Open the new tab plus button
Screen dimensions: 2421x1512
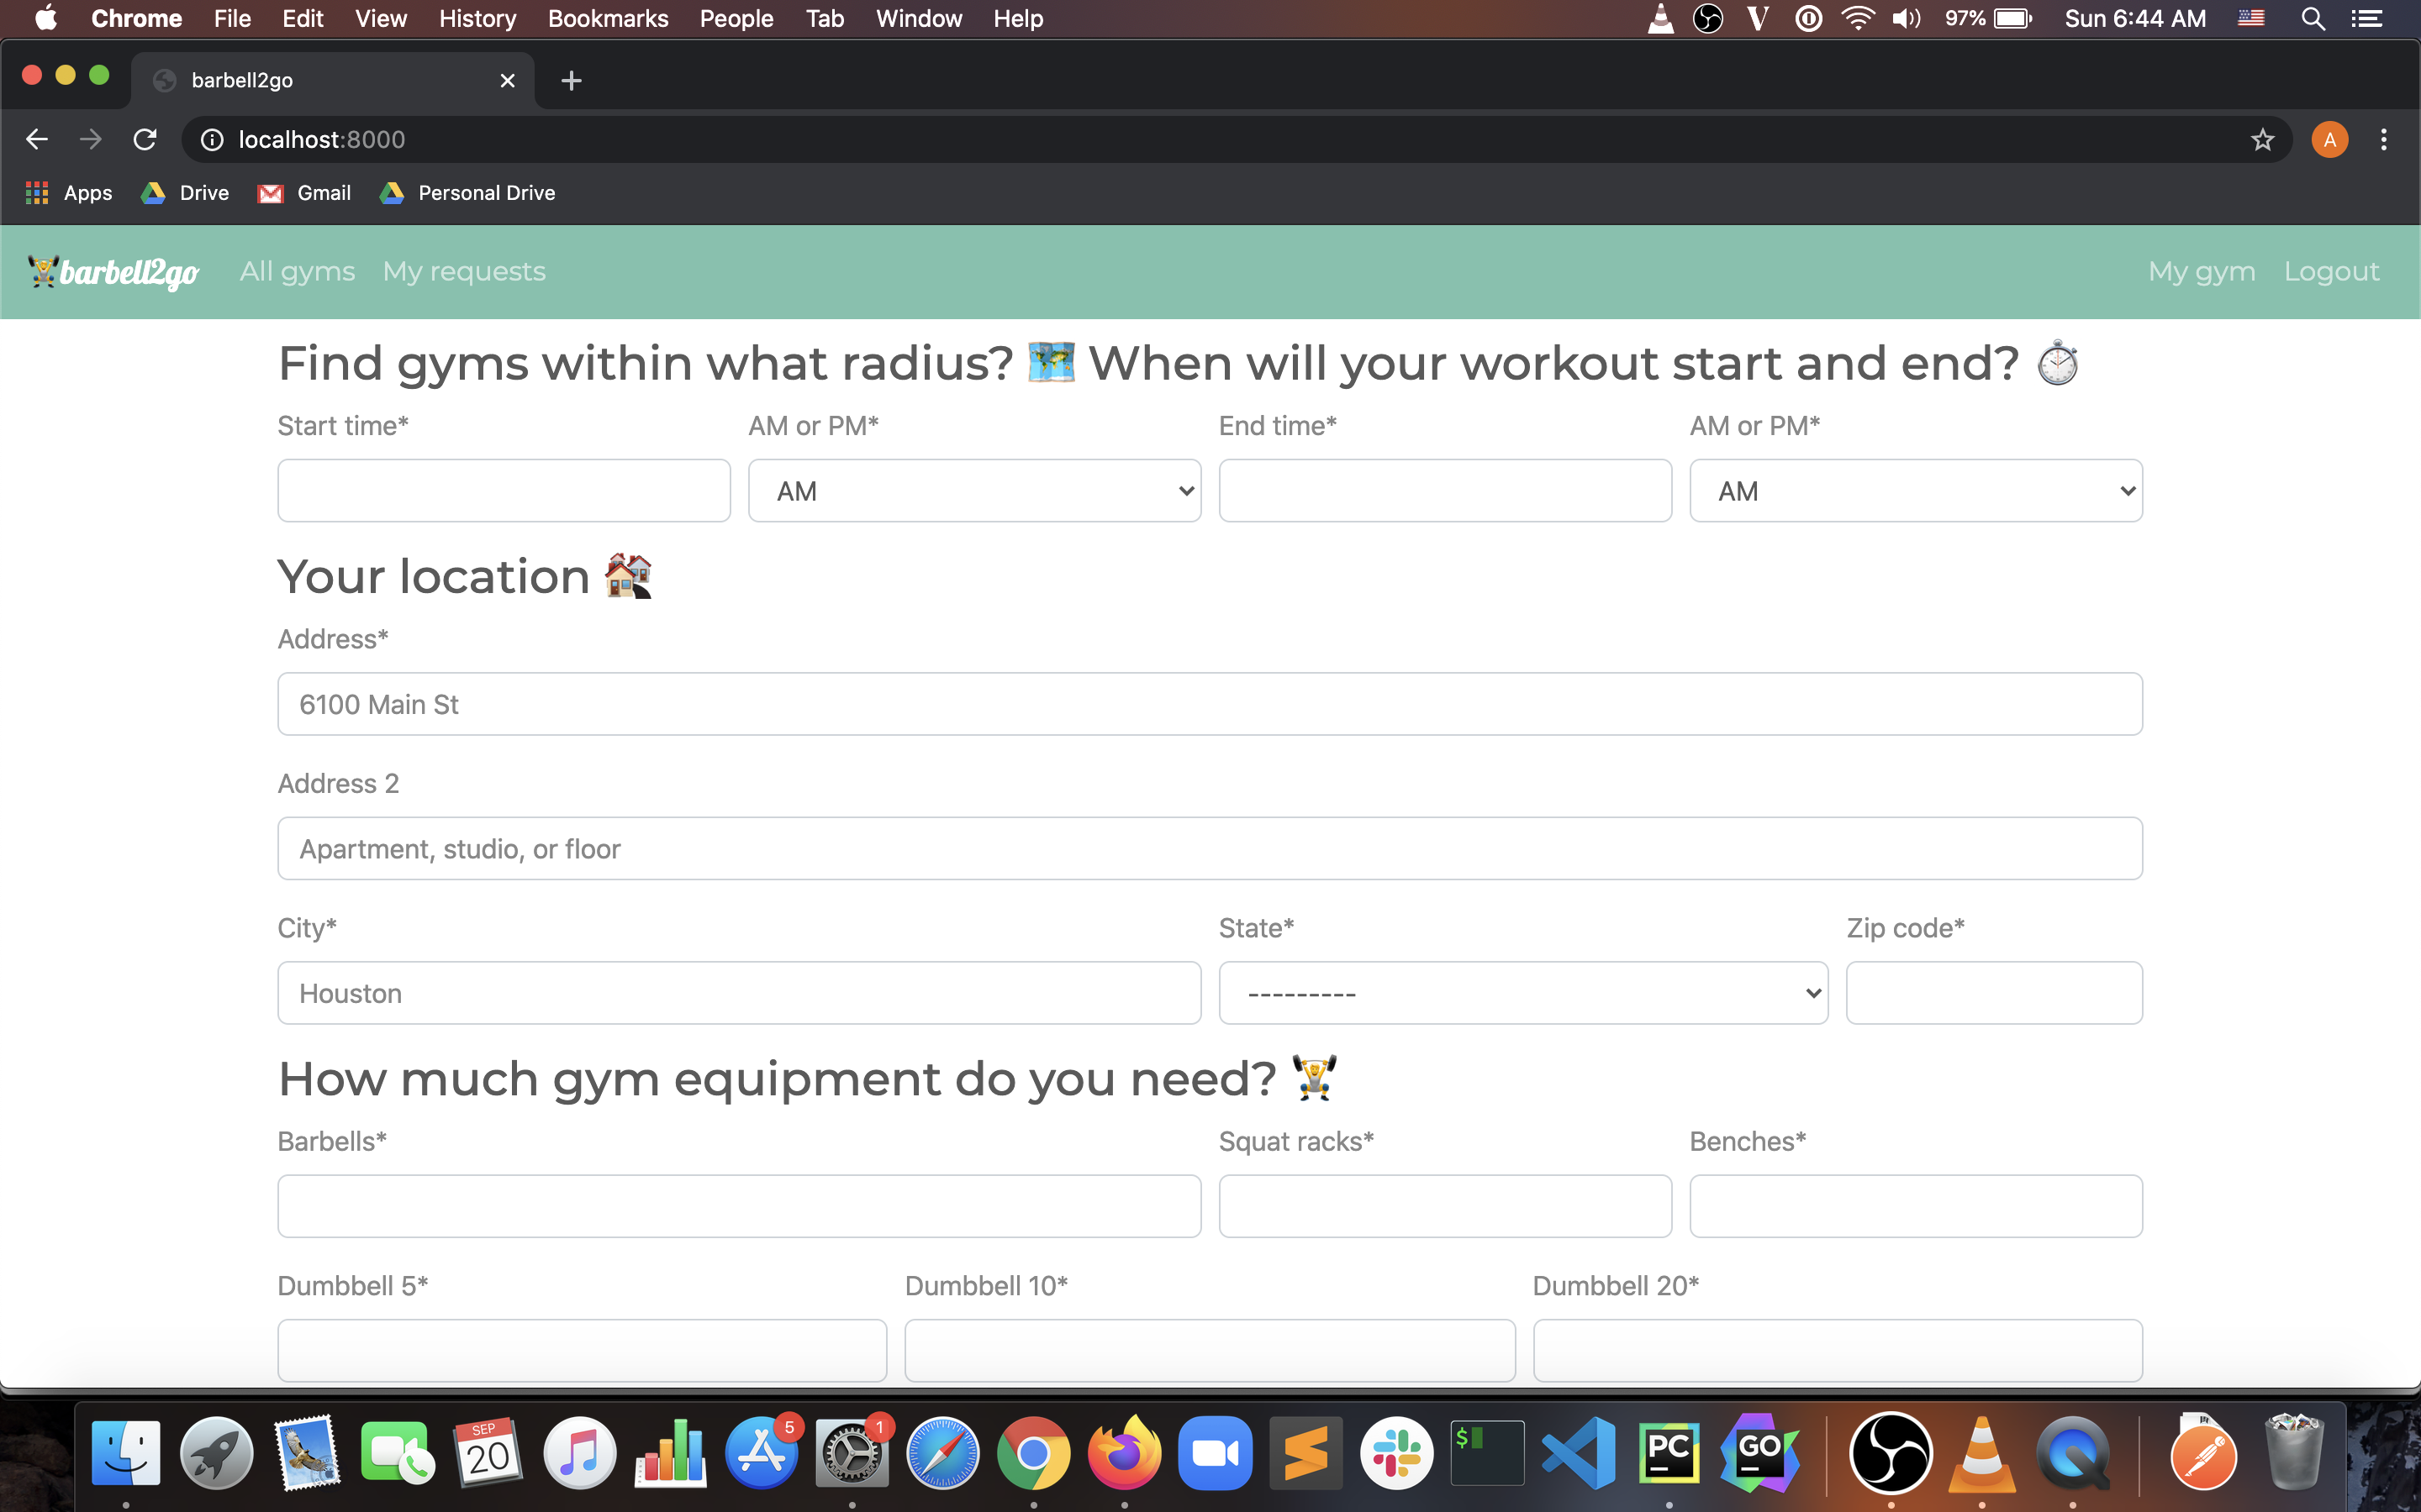(x=572, y=81)
